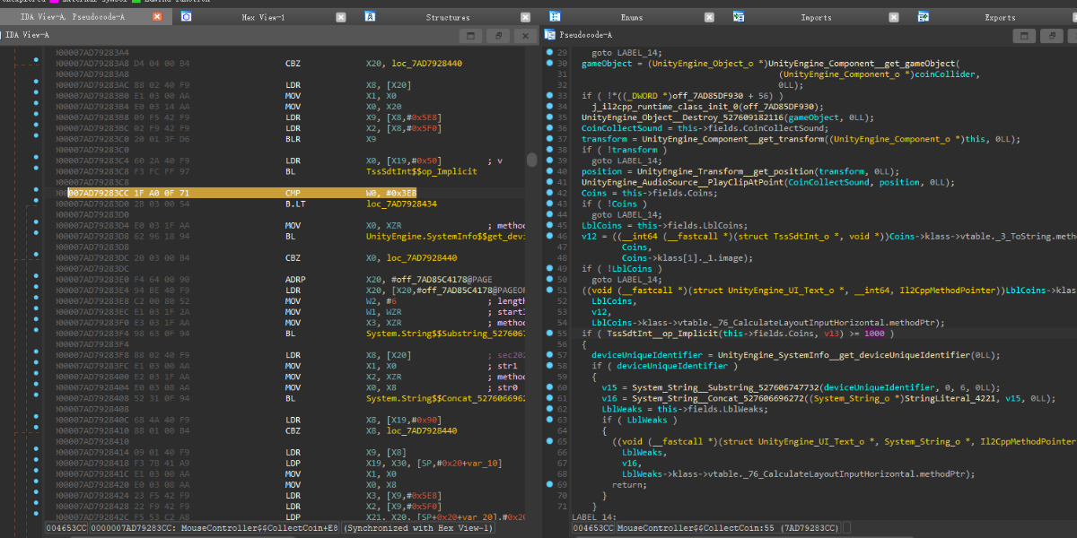Viewport: 1077px width, 538px height.
Task: Click the Pseudocode-A panel title icon
Action: (x=550, y=35)
